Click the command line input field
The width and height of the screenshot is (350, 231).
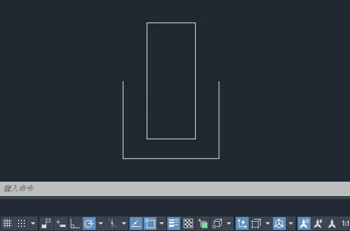(175, 189)
